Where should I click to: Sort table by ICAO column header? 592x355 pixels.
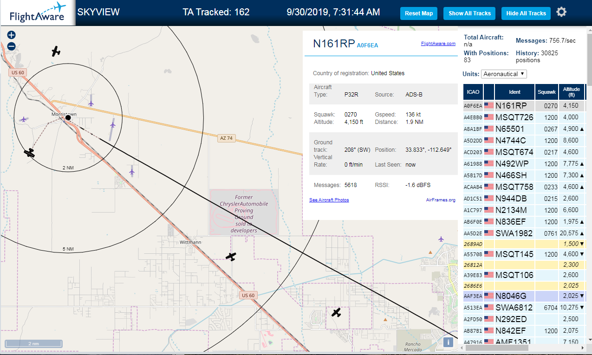point(473,92)
